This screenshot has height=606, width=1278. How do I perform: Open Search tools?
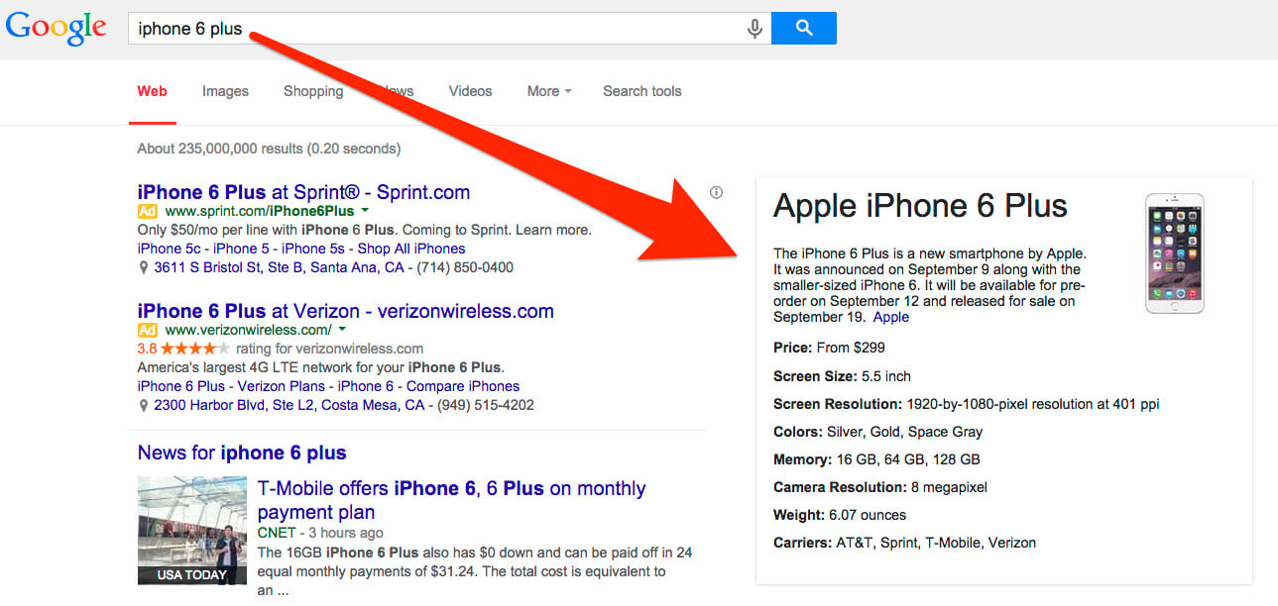point(641,91)
